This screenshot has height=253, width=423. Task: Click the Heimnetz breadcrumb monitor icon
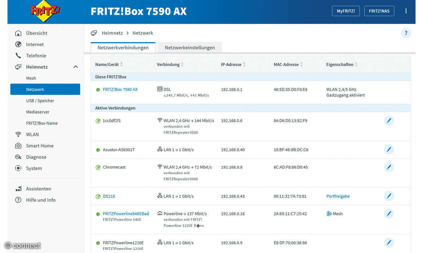(x=94, y=33)
